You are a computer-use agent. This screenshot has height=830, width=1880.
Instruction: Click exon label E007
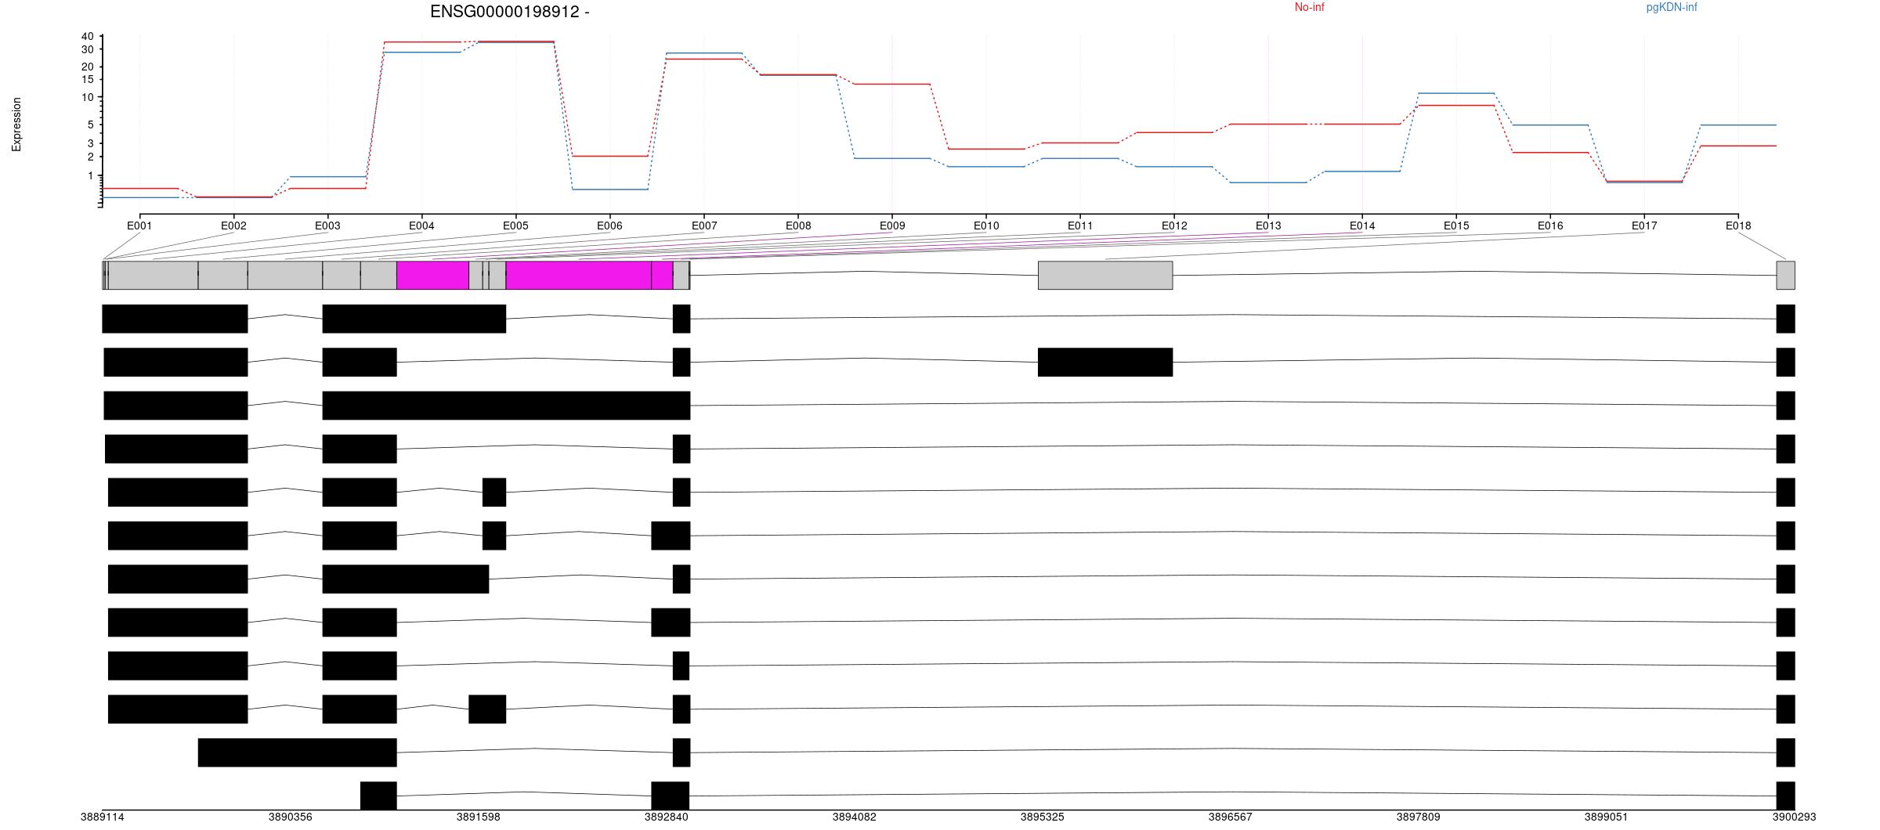click(x=704, y=226)
